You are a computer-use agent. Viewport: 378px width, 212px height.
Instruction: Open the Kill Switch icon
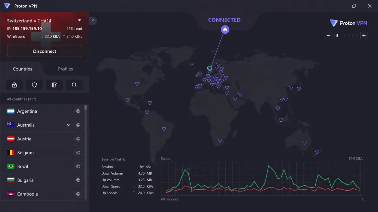pos(54,85)
